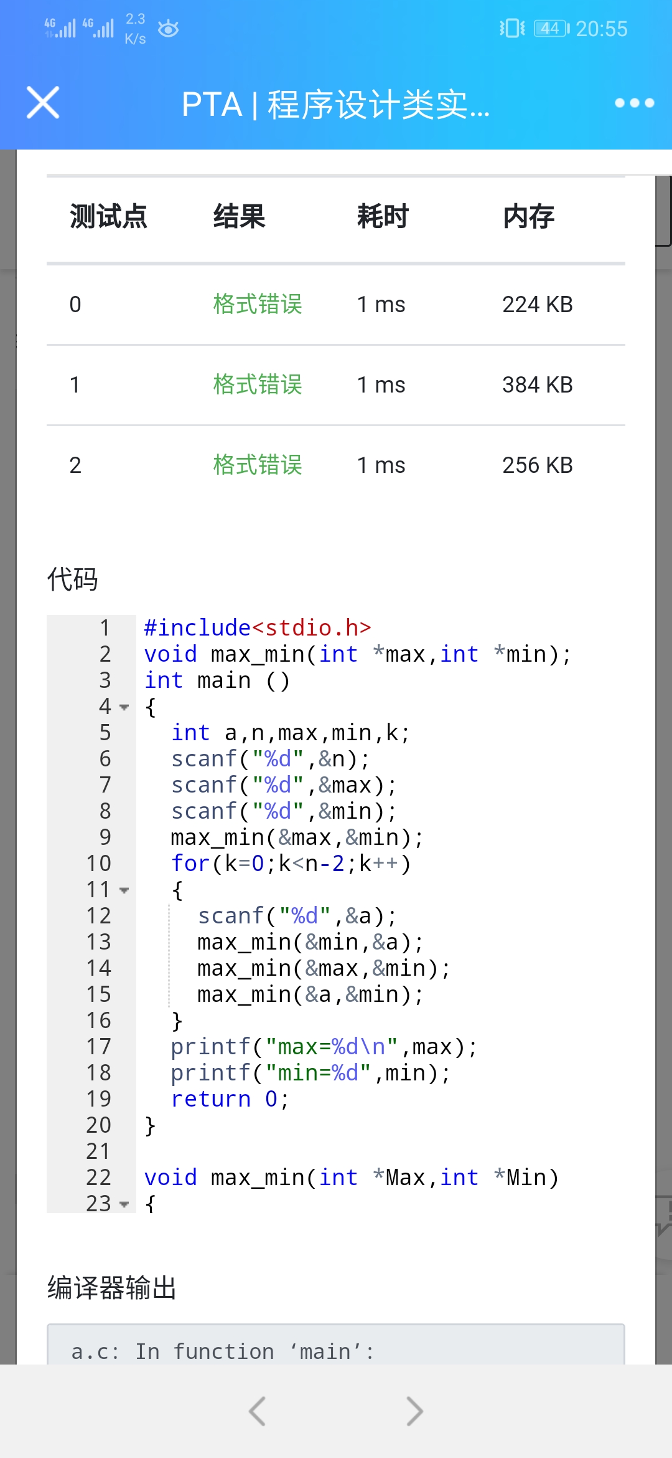Select the 结果 column header
Viewport: 672px width, 1458px height.
pos(239,217)
